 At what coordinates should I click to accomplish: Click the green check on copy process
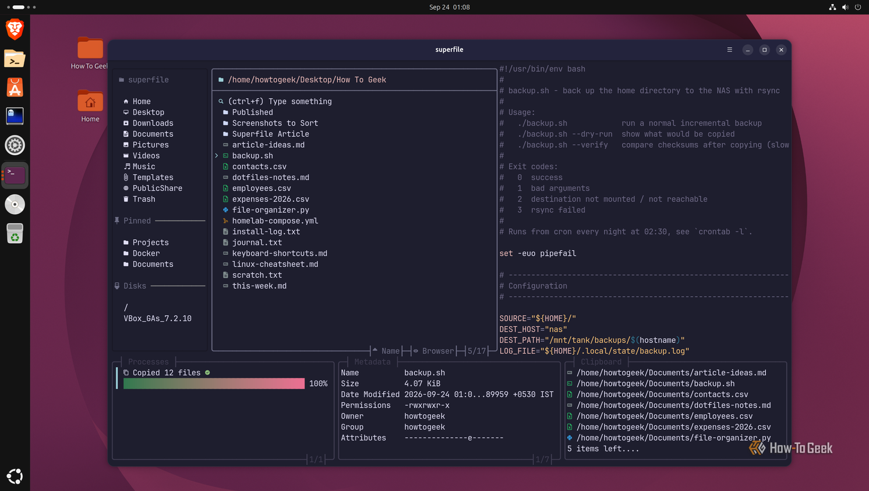(x=207, y=372)
